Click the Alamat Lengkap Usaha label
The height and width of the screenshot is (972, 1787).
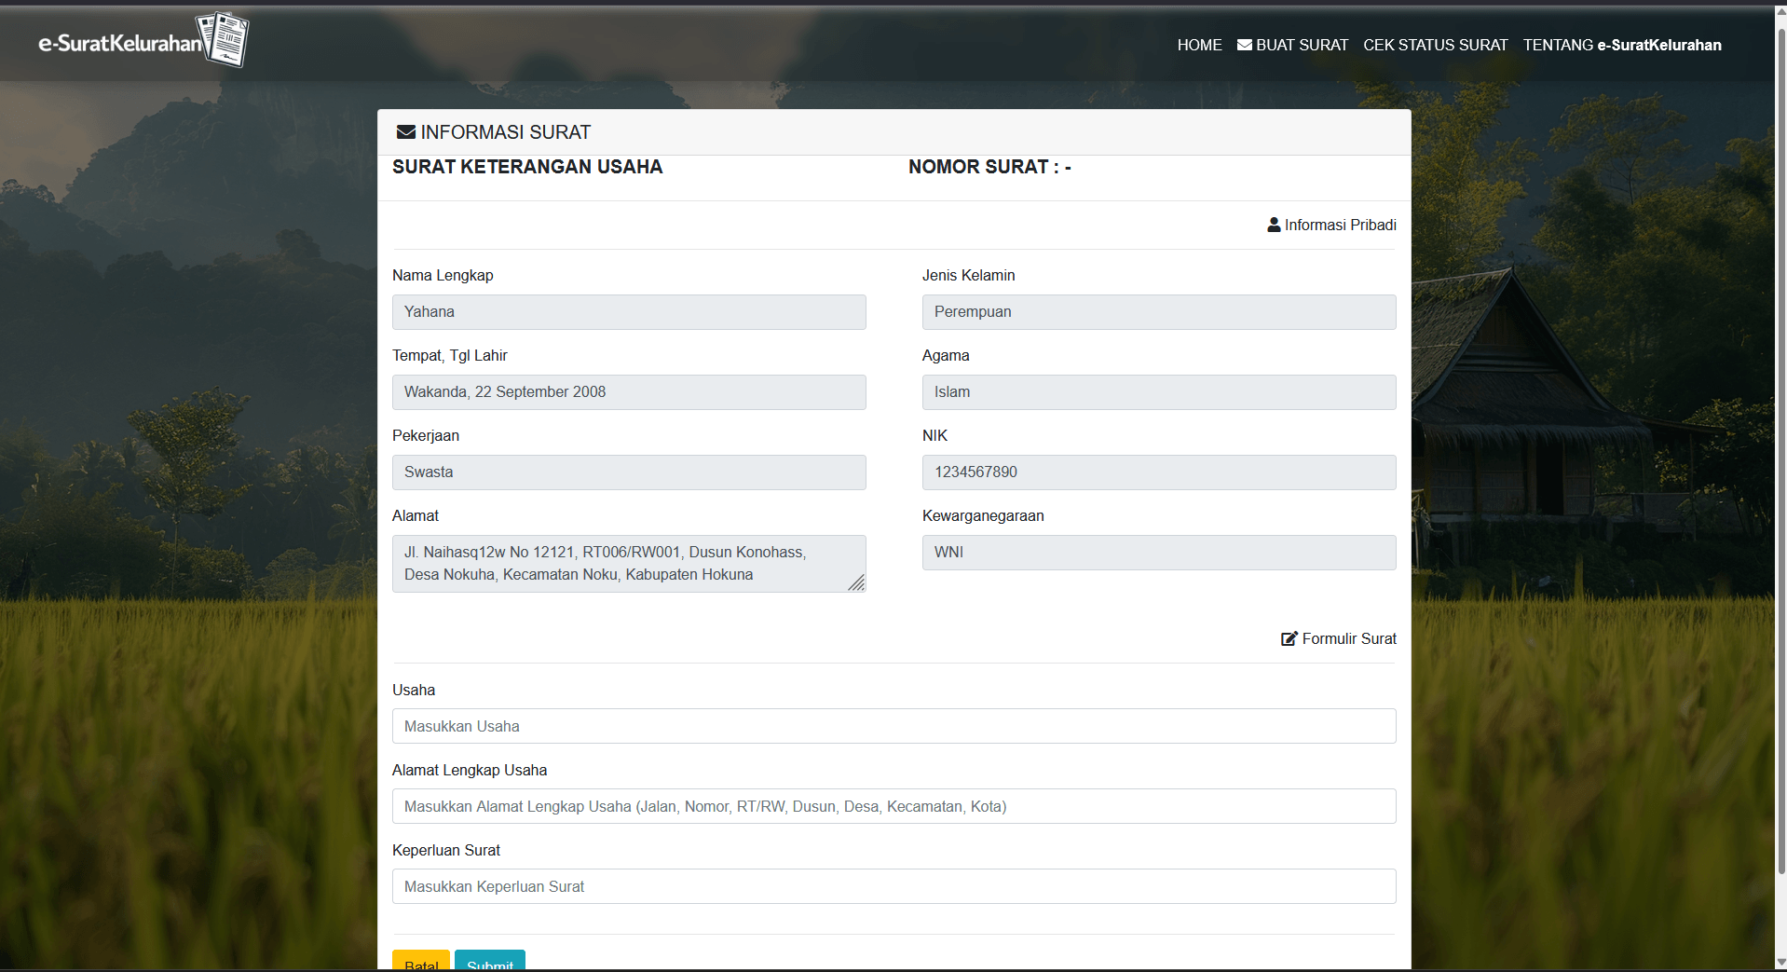pyautogui.click(x=470, y=770)
